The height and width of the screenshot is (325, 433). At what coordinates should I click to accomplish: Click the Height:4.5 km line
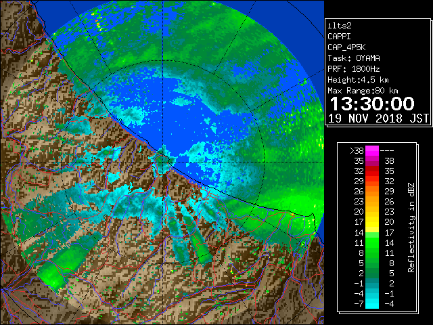[358, 80]
